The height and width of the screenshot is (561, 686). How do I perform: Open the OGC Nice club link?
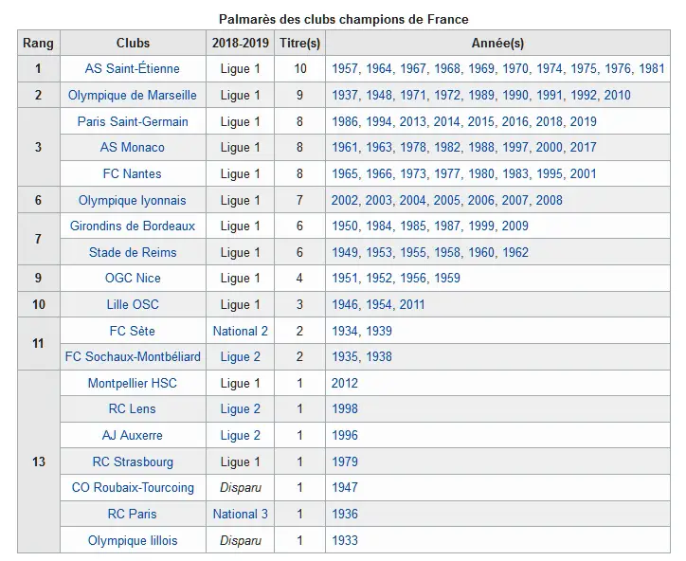tap(133, 278)
